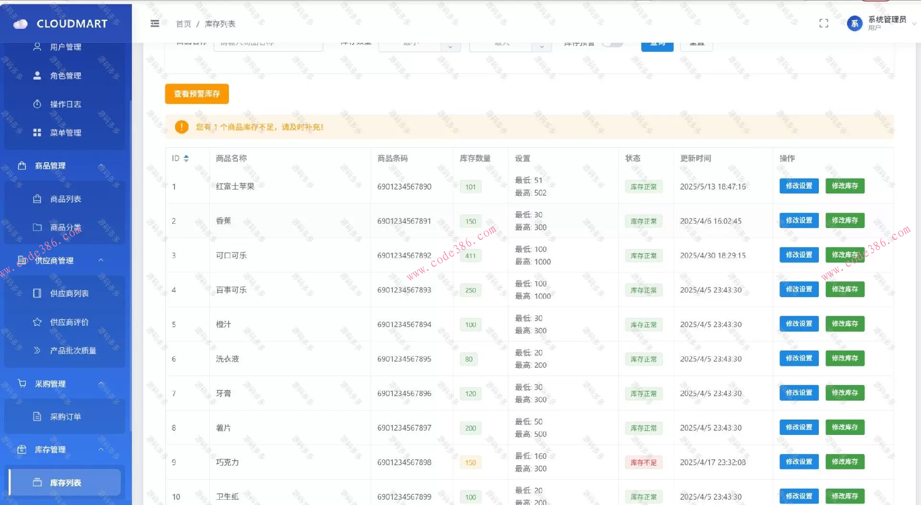
Task: Go to 商品列表 in sidebar
Action: pos(65,199)
